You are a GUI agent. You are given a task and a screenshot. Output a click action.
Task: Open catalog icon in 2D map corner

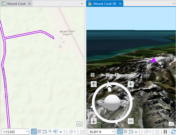tap(80, 124)
